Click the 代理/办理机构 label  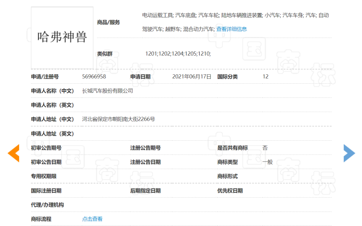coord(47,205)
